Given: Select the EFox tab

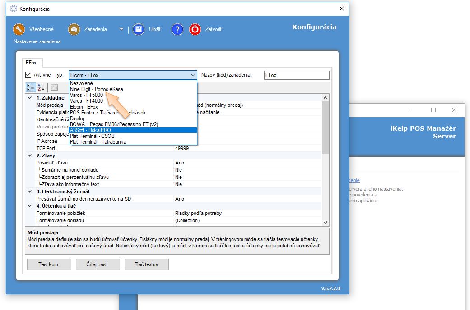Looking at the screenshot, I should pyautogui.click(x=31, y=63).
